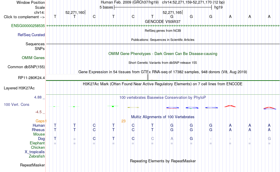Click the orange Gaps label
Image resolution: width=280 pixels, height=172 pixels.
41,121
